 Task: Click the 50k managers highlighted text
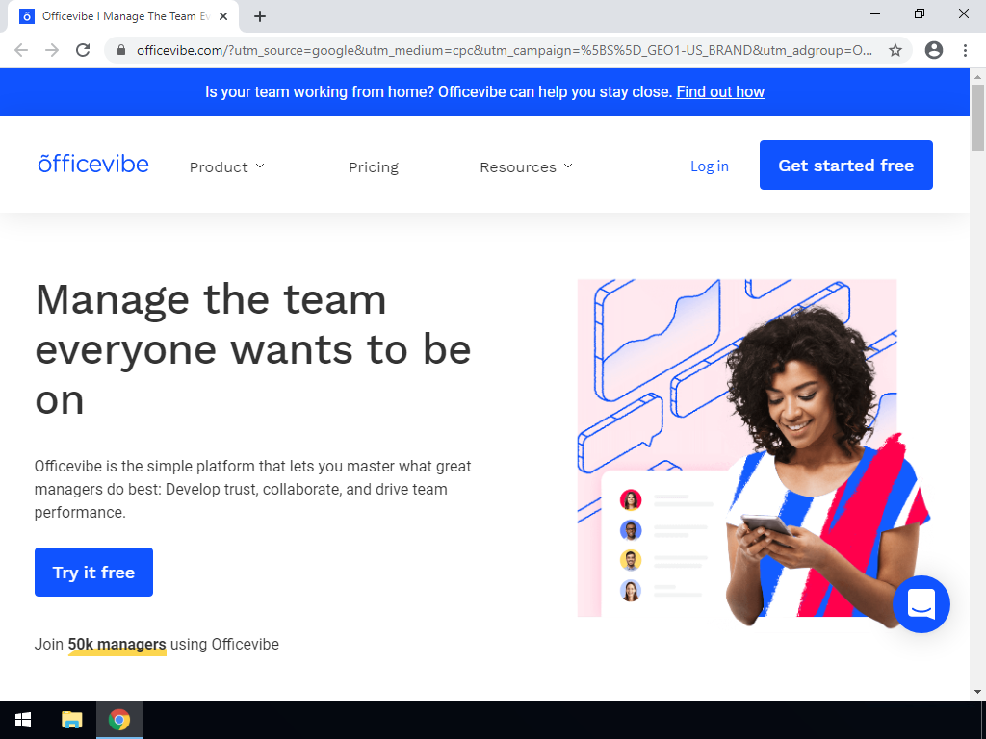pos(117,644)
